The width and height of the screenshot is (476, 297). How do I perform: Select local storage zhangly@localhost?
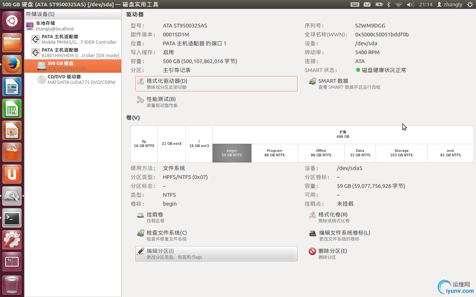point(73,26)
